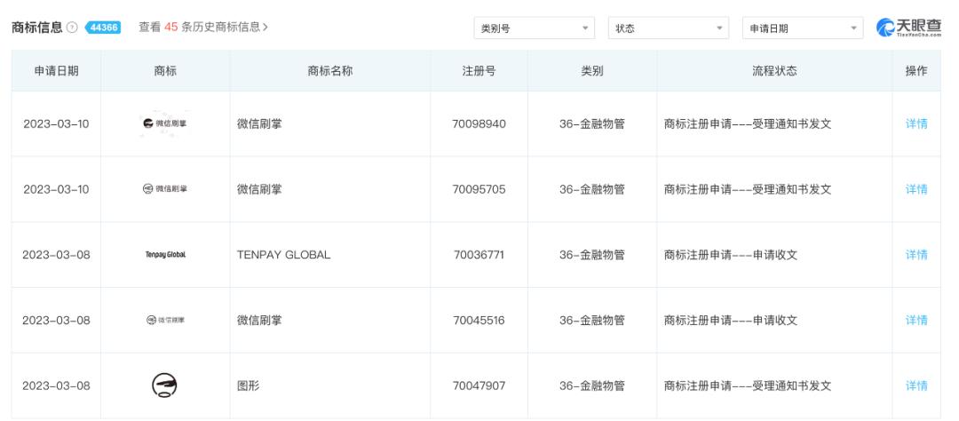View 45 条历史商标信息 link

click(x=203, y=28)
